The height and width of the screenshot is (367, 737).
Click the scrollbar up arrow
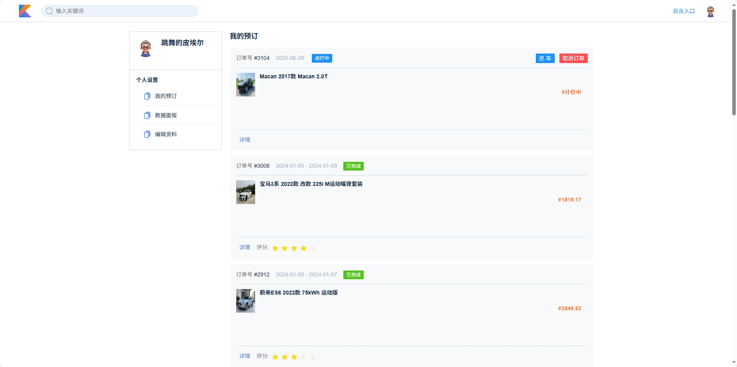(734, 4)
